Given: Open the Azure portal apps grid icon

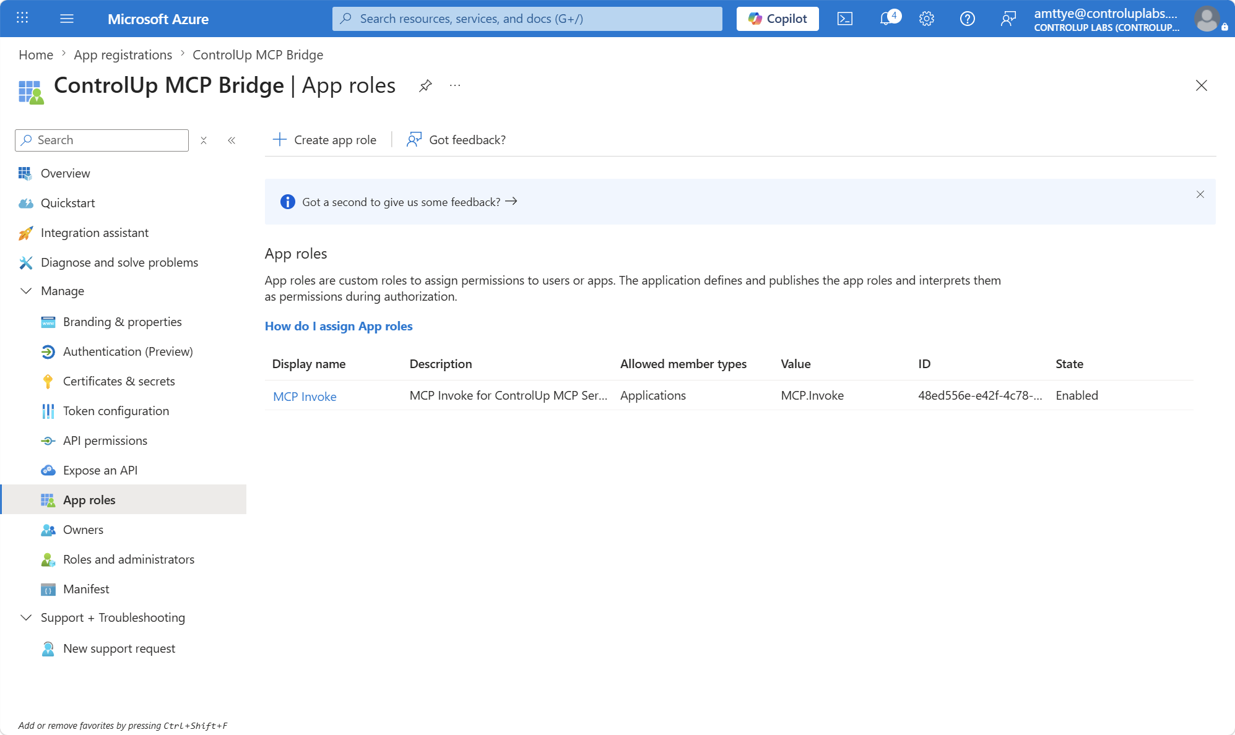Looking at the screenshot, I should 22,18.
